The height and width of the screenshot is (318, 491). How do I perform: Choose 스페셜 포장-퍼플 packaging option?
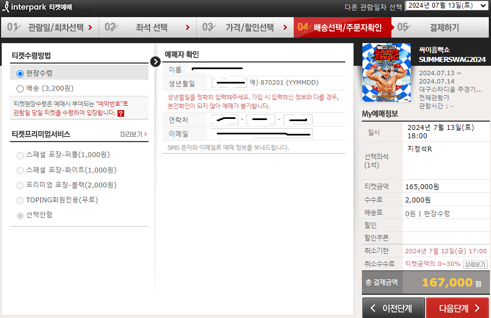(21, 155)
